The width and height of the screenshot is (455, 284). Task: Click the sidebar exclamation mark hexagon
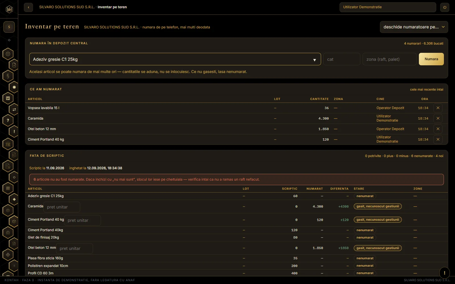[x=14, y=131]
